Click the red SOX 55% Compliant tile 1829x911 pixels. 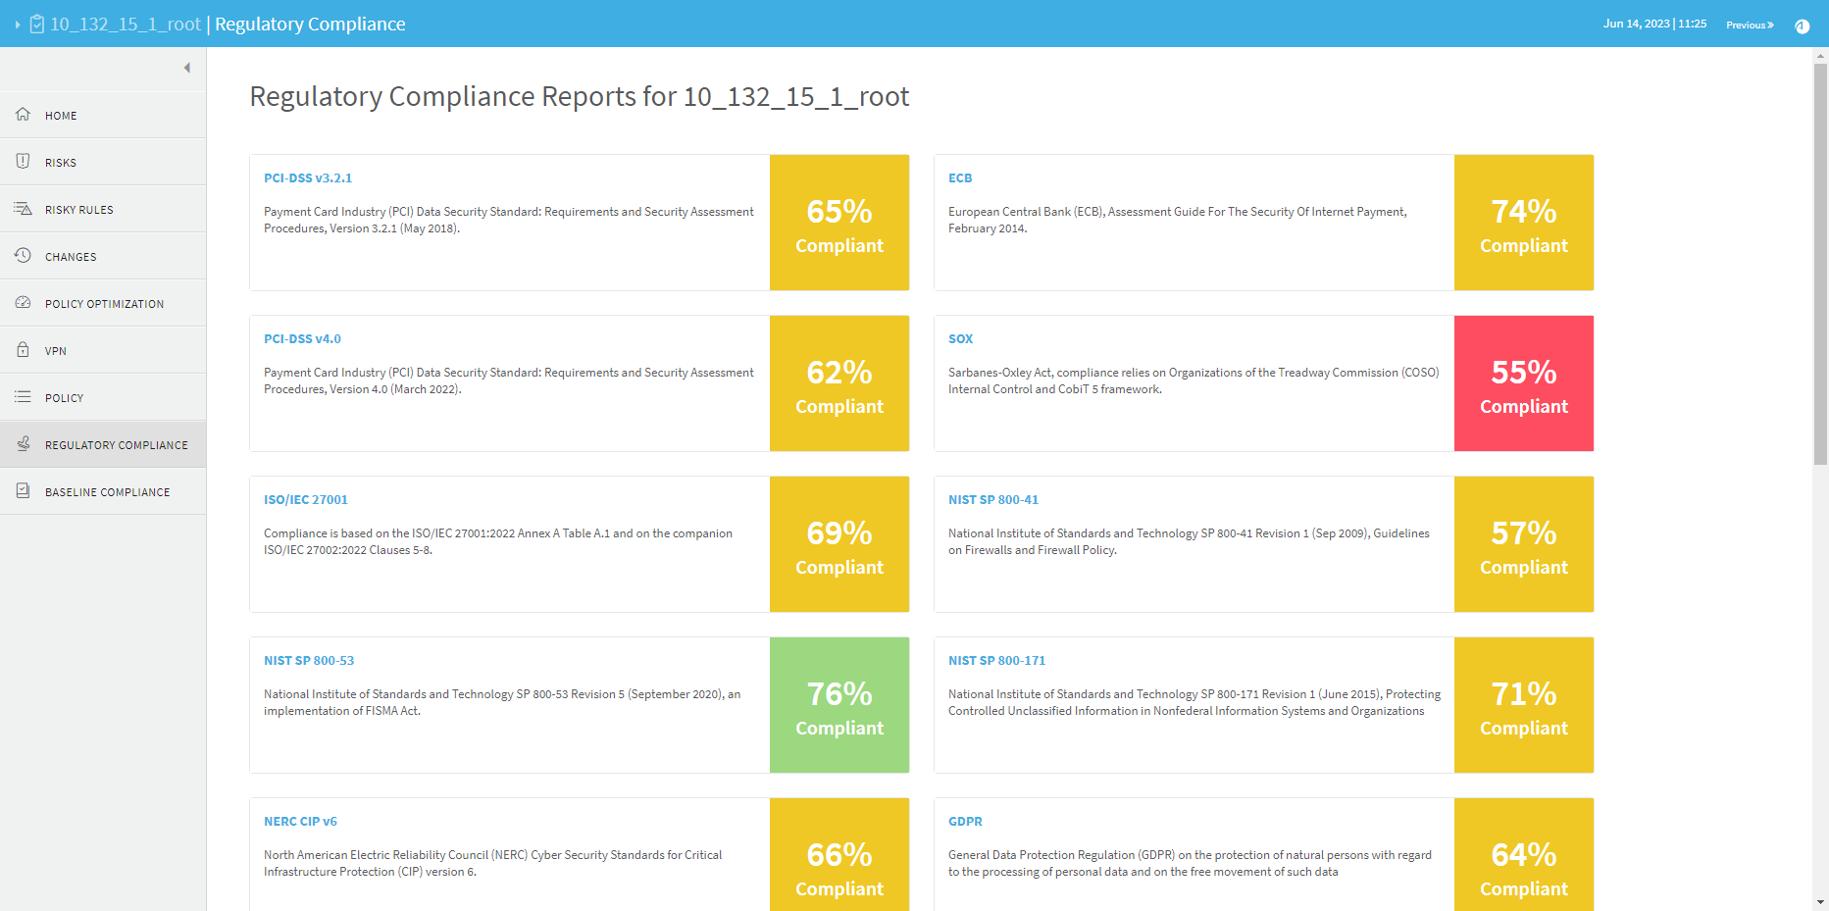click(x=1523, y=383)
